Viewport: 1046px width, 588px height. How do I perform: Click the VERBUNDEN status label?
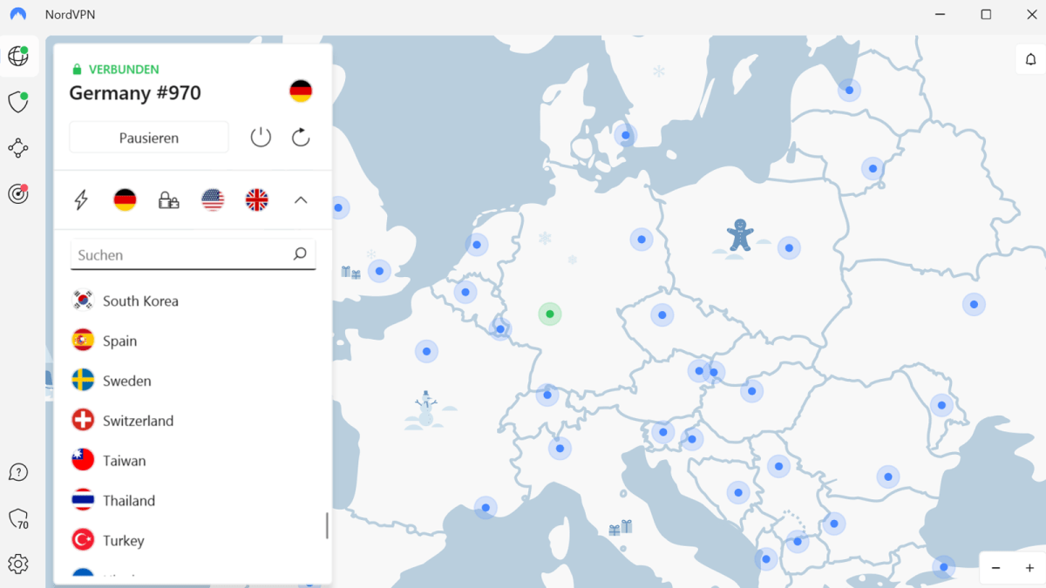[124, 69]
